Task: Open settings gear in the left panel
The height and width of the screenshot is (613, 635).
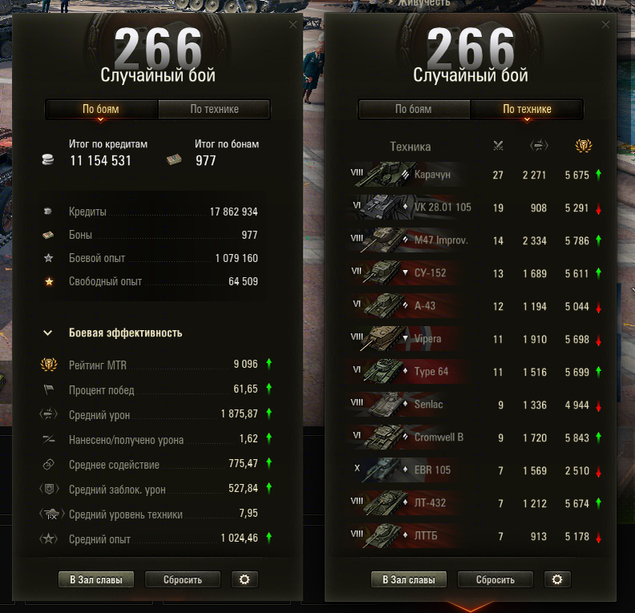Action: (x=244, y=579)
